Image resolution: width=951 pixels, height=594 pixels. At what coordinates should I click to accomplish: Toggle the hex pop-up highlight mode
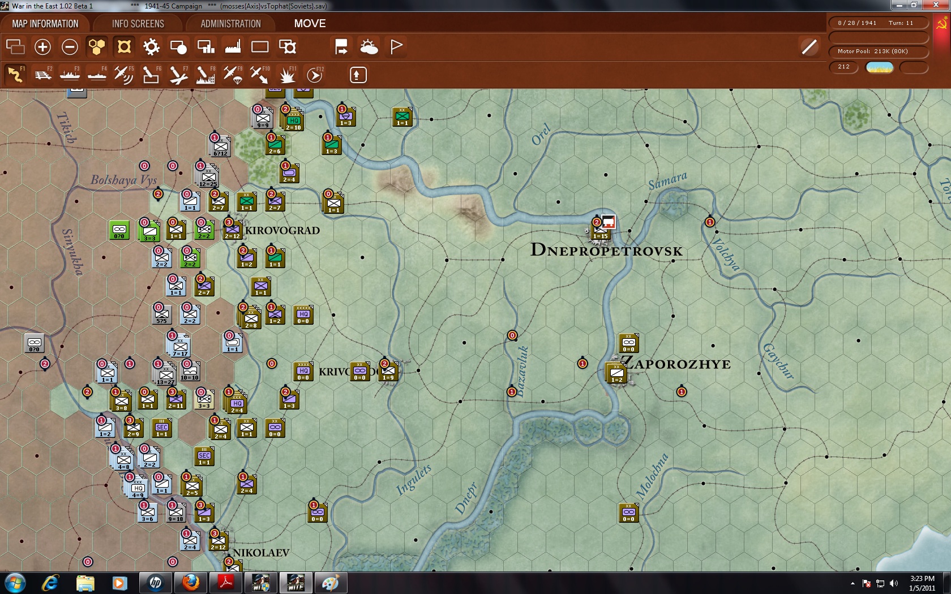[124, 47]
